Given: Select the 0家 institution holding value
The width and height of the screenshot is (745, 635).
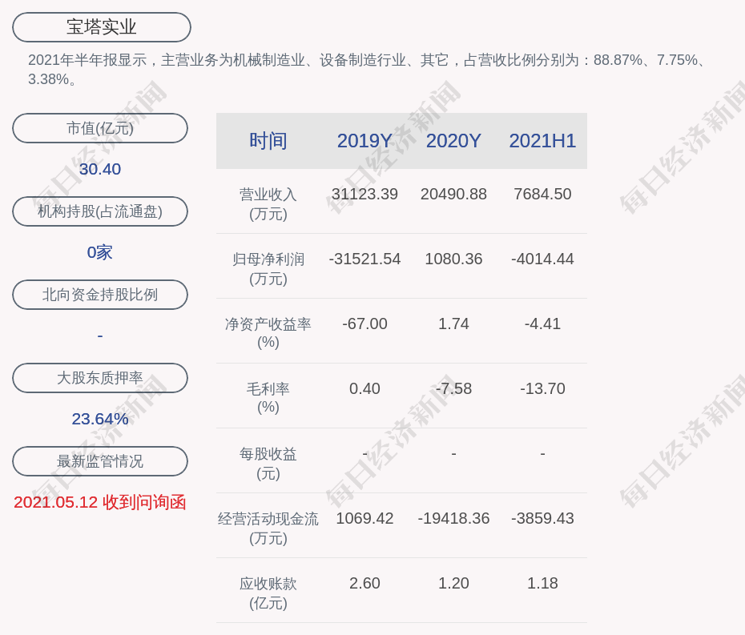Looking at the screenshot, I should point(100,252).
